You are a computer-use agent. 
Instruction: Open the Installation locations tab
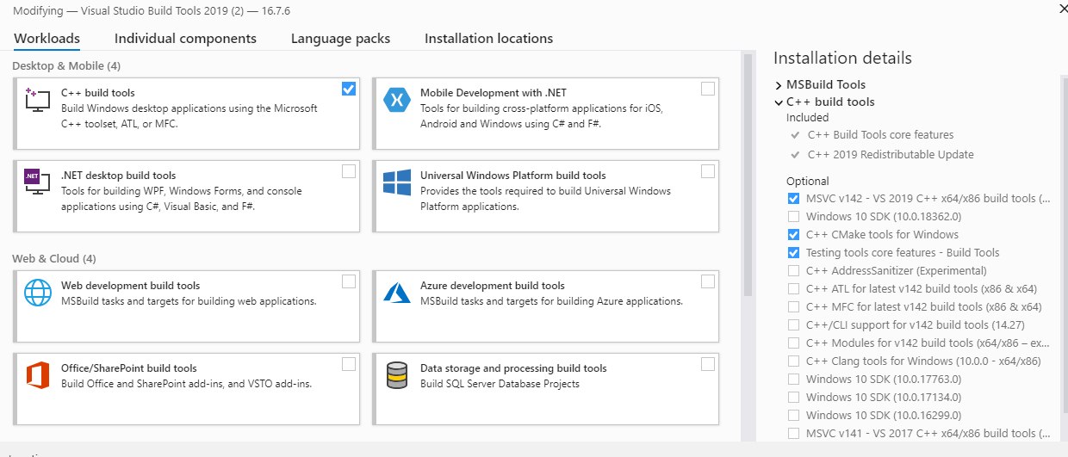tap(488, 39)
